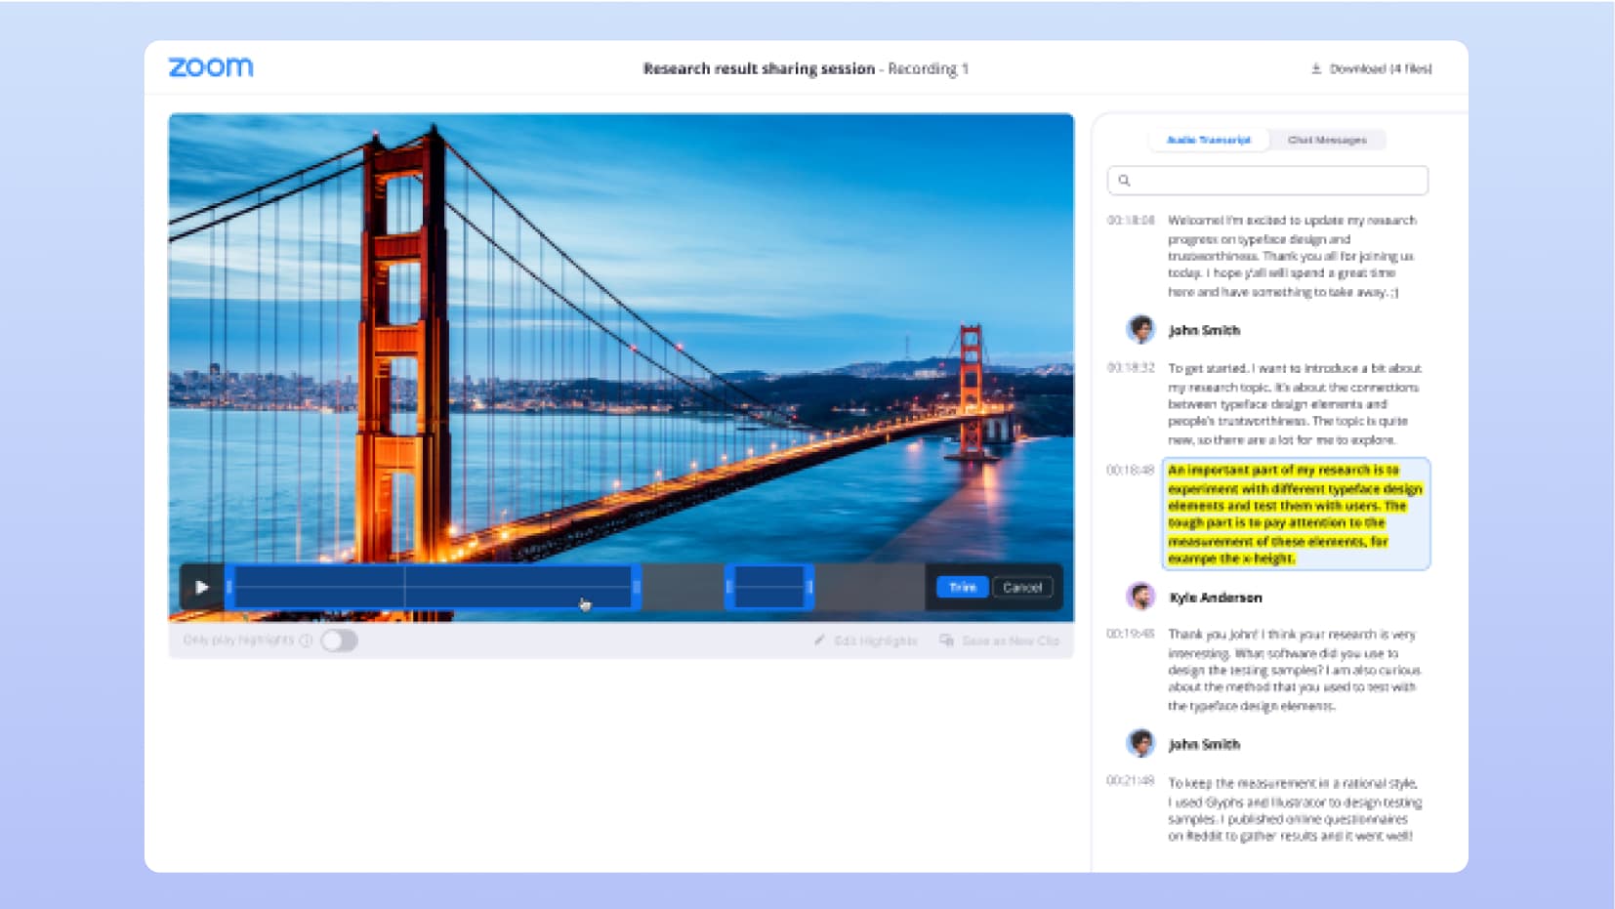Select the highlighted transcript passage at 00:18:48
Screen dimensions: 1615x909
[x=1295, y=514]
